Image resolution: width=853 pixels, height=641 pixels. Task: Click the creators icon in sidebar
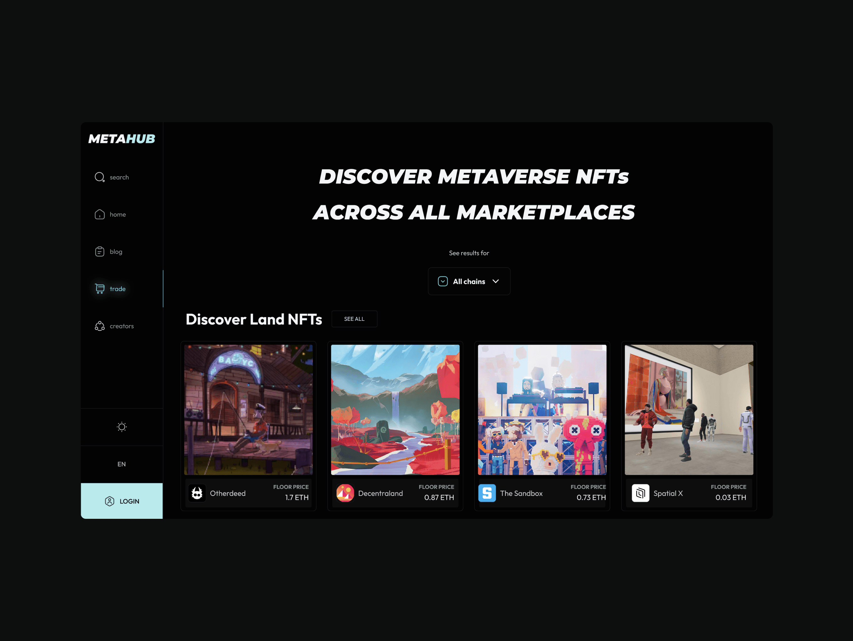(99, 326)
